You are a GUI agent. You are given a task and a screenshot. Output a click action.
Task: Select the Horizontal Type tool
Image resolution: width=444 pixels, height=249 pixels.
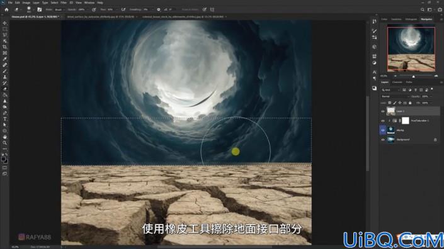(x=5, y=119)
